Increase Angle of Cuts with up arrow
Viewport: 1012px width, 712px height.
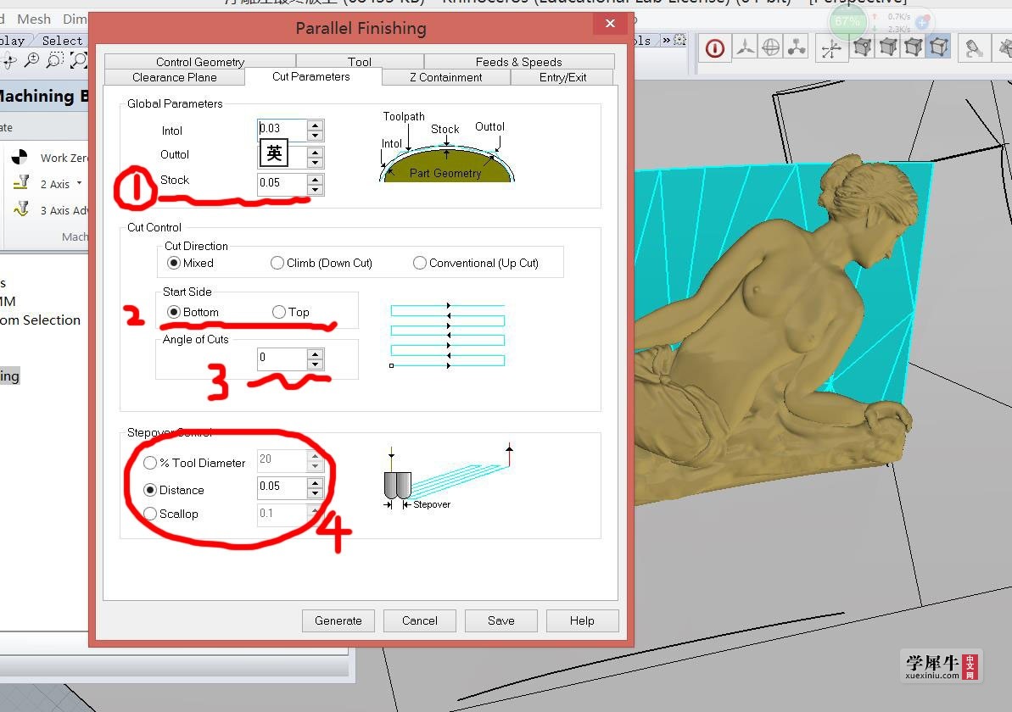[x=315, y=354]
